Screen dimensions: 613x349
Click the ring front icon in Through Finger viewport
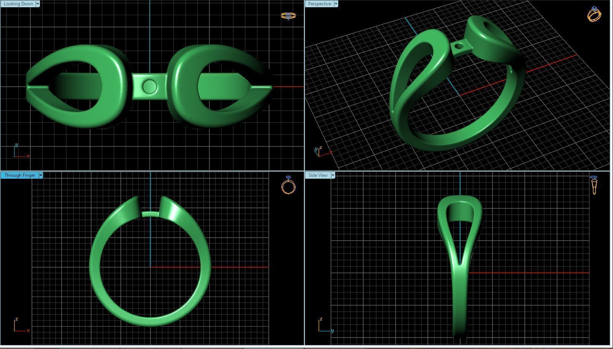point(288,185)
